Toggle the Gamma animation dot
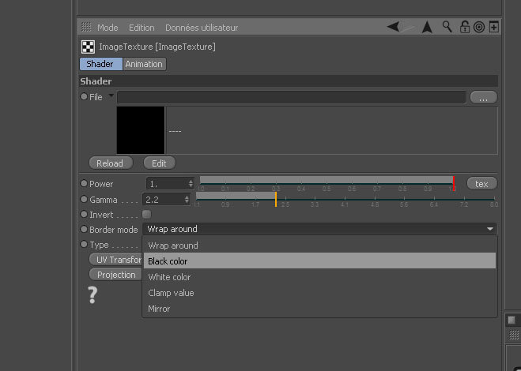 pyautogui.click(x=84, y=199)
